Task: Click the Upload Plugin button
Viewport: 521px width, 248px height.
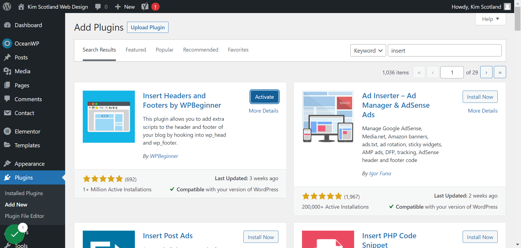Action: pyautogui.click(x=148, y=27)
